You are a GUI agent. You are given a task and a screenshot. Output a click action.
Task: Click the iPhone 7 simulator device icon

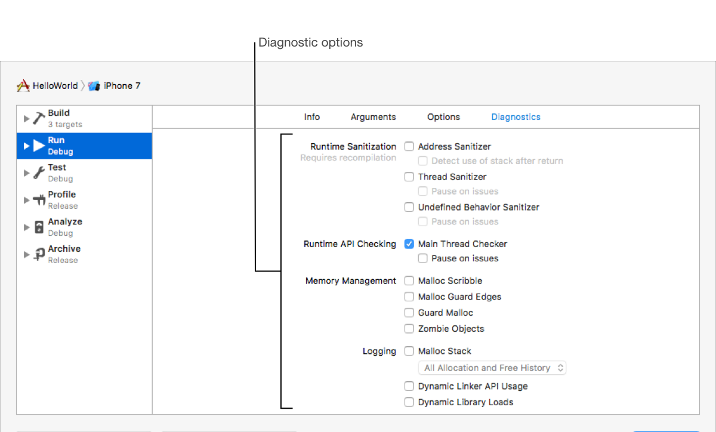tap(94, 86)
